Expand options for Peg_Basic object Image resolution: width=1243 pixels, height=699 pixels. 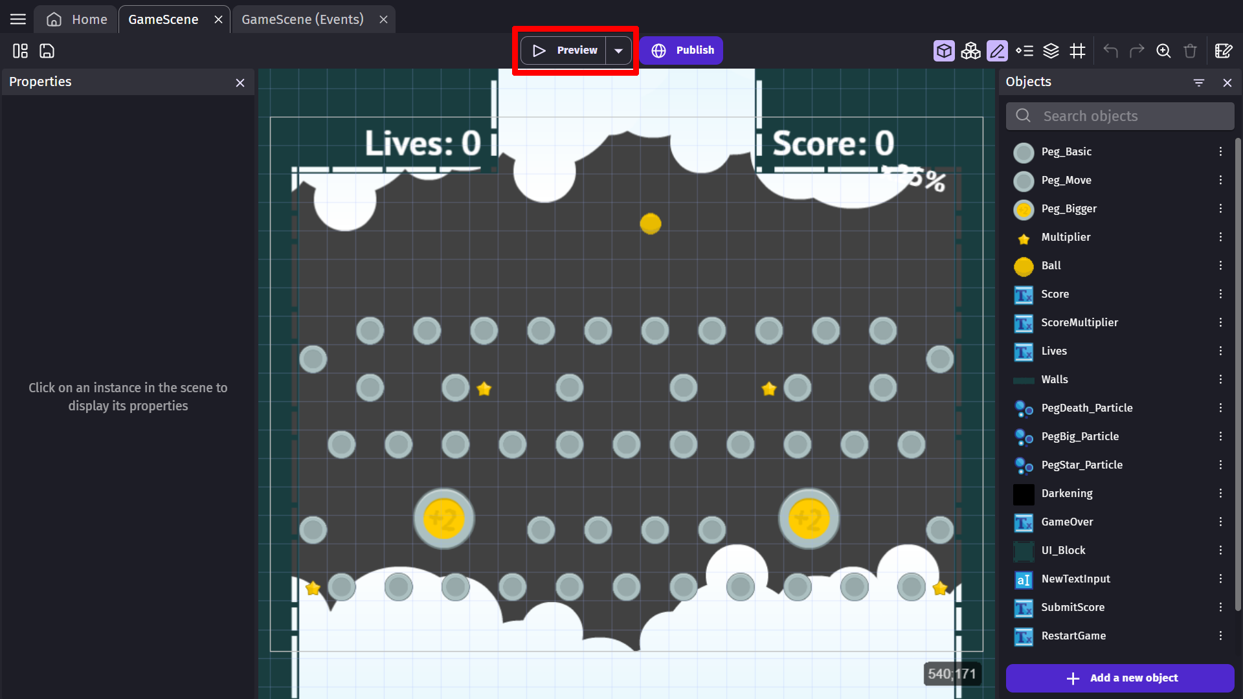click(1221, 151)
